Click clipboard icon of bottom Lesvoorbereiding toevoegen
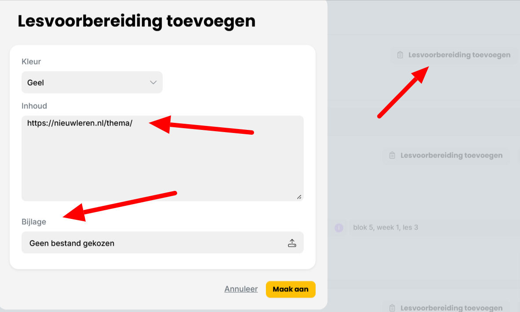The width and height of the screenshot is (520, 312). (x=393, y=308)
